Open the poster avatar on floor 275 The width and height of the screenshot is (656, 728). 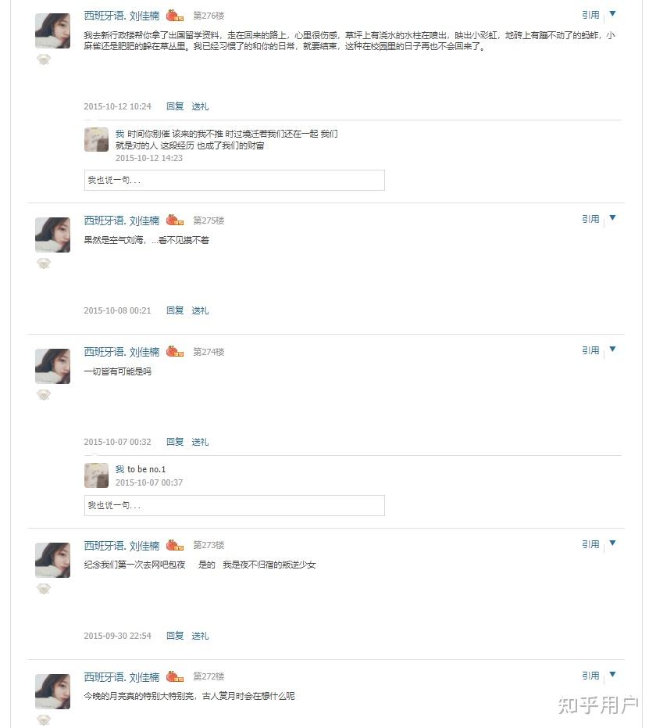[53, 235]
